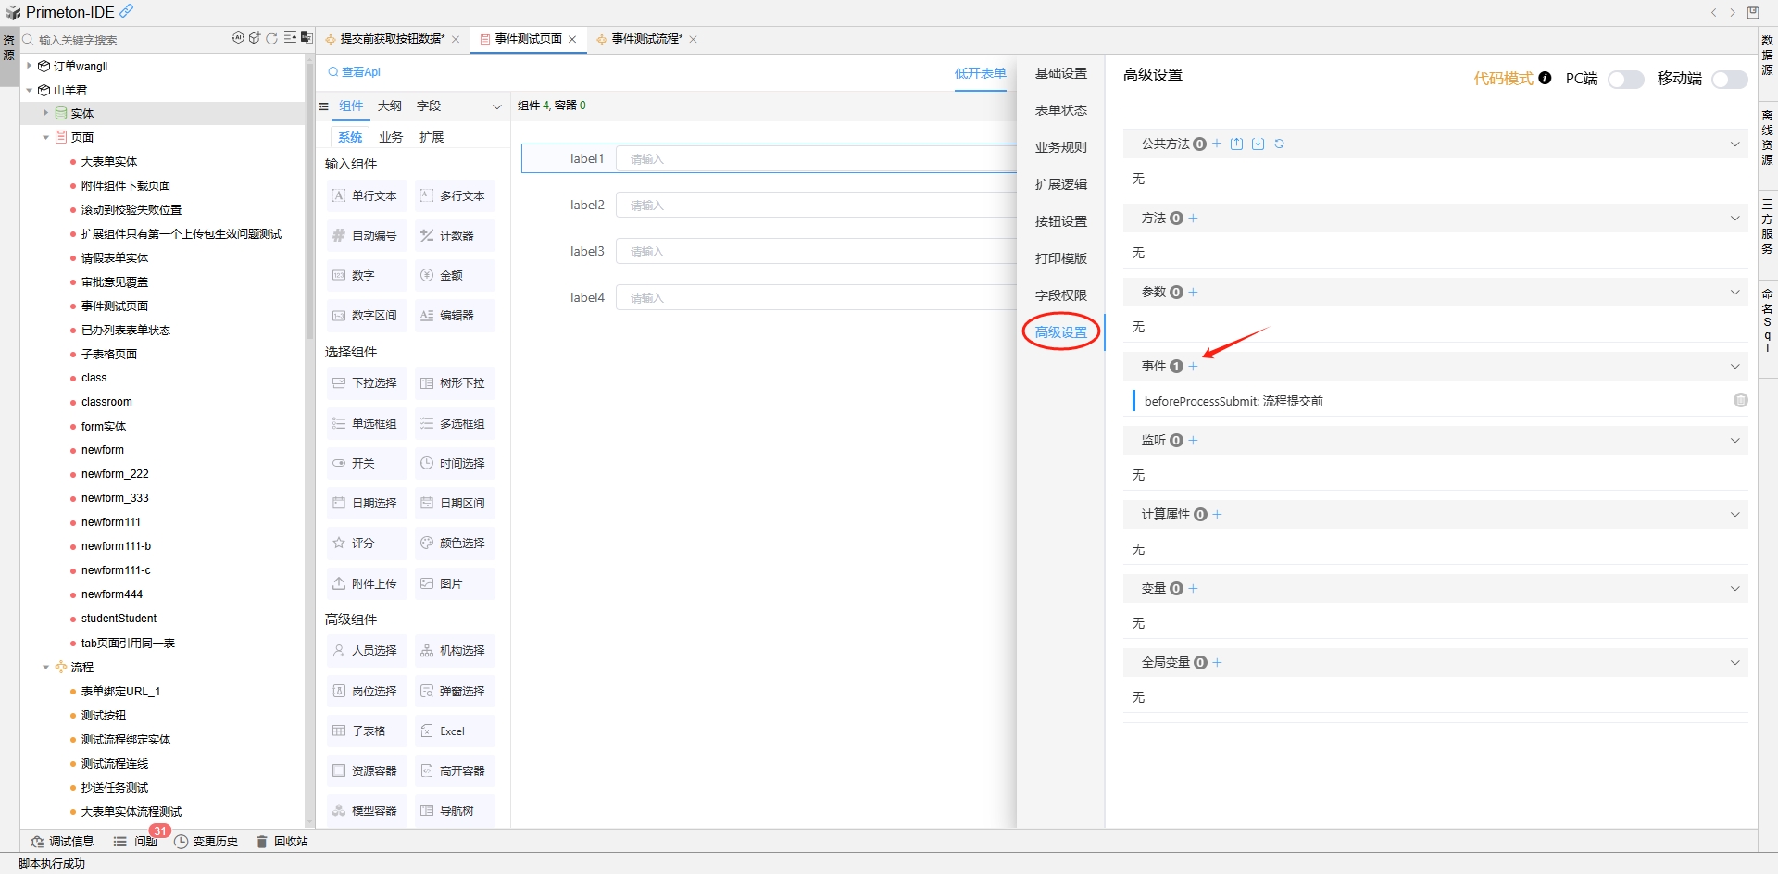
Task: Click the label1 input field
Action: (815, 159)
